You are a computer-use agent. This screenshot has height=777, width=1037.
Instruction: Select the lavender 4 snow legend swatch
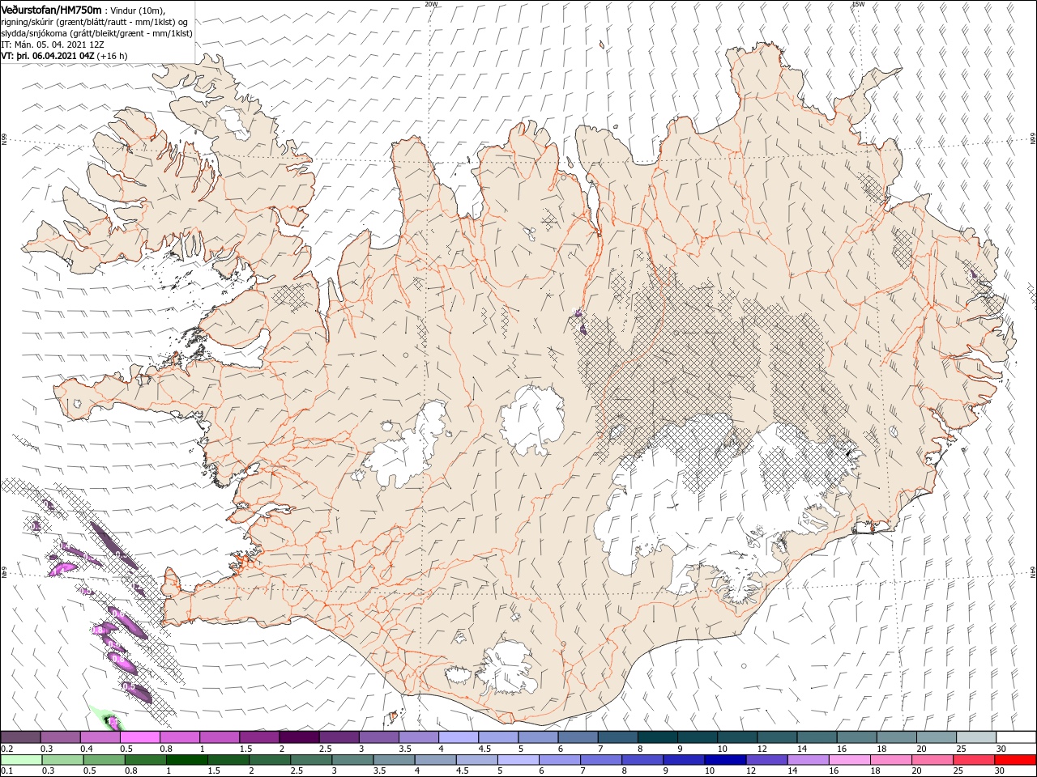(x=459, y=737)
